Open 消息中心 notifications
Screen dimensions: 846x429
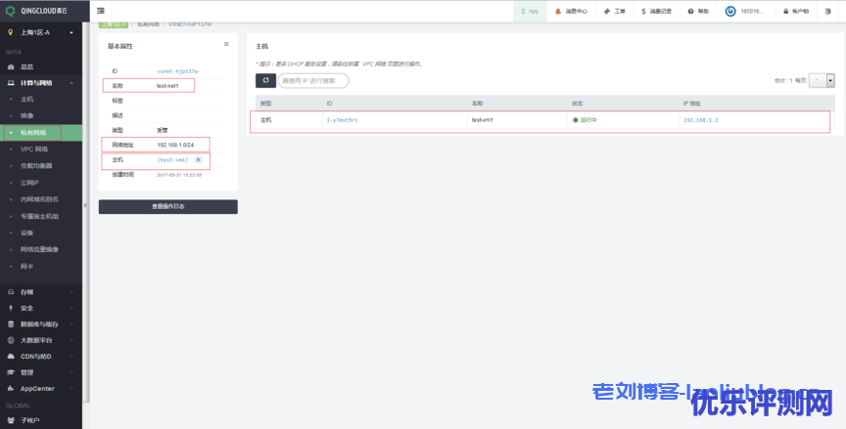coord(571,12)
